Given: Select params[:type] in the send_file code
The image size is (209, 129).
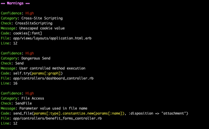Looking at the screenshot, I should tap(45, 113).
